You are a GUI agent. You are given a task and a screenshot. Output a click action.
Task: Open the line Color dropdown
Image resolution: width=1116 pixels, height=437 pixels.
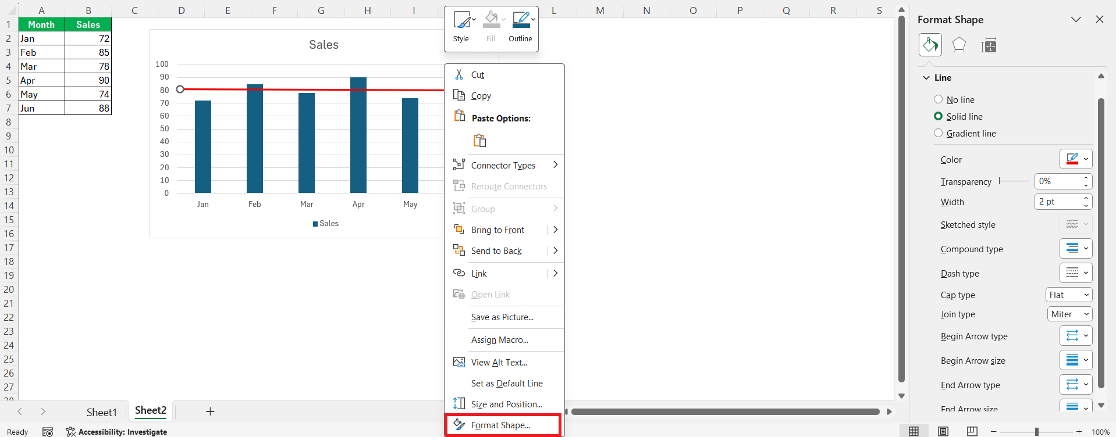pyautogui.click(x=1076, y=159)
